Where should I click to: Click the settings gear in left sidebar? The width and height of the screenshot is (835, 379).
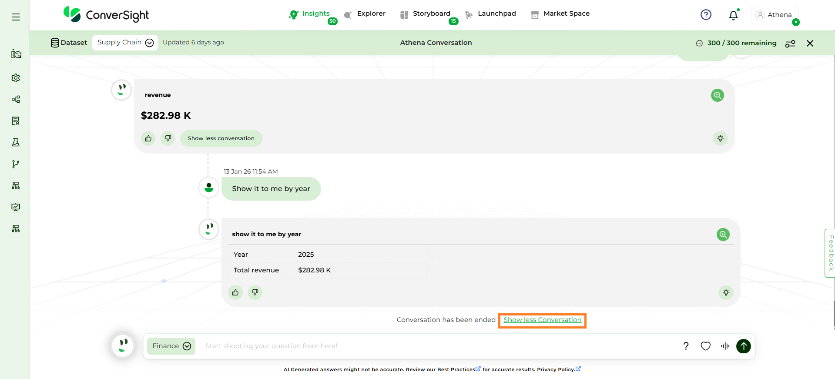pos(16,78)
